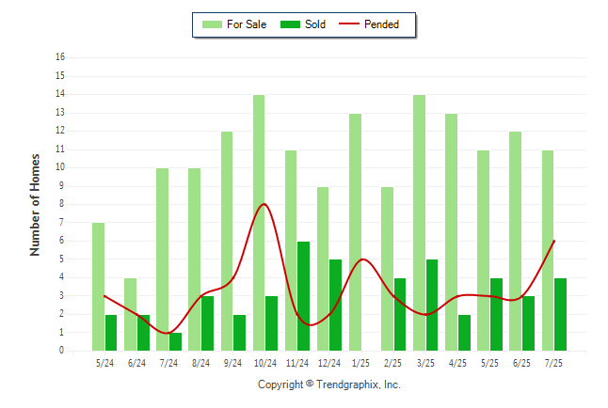Click the Pended line peak at 1/25
The width and height of the screenshot is (608, 408).
coord(361,259)
